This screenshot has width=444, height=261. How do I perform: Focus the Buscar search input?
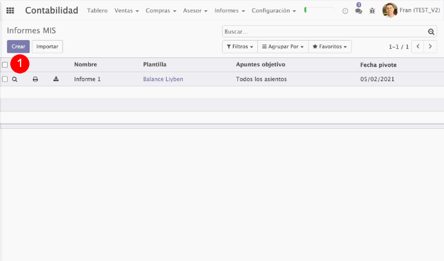point(325,32)
